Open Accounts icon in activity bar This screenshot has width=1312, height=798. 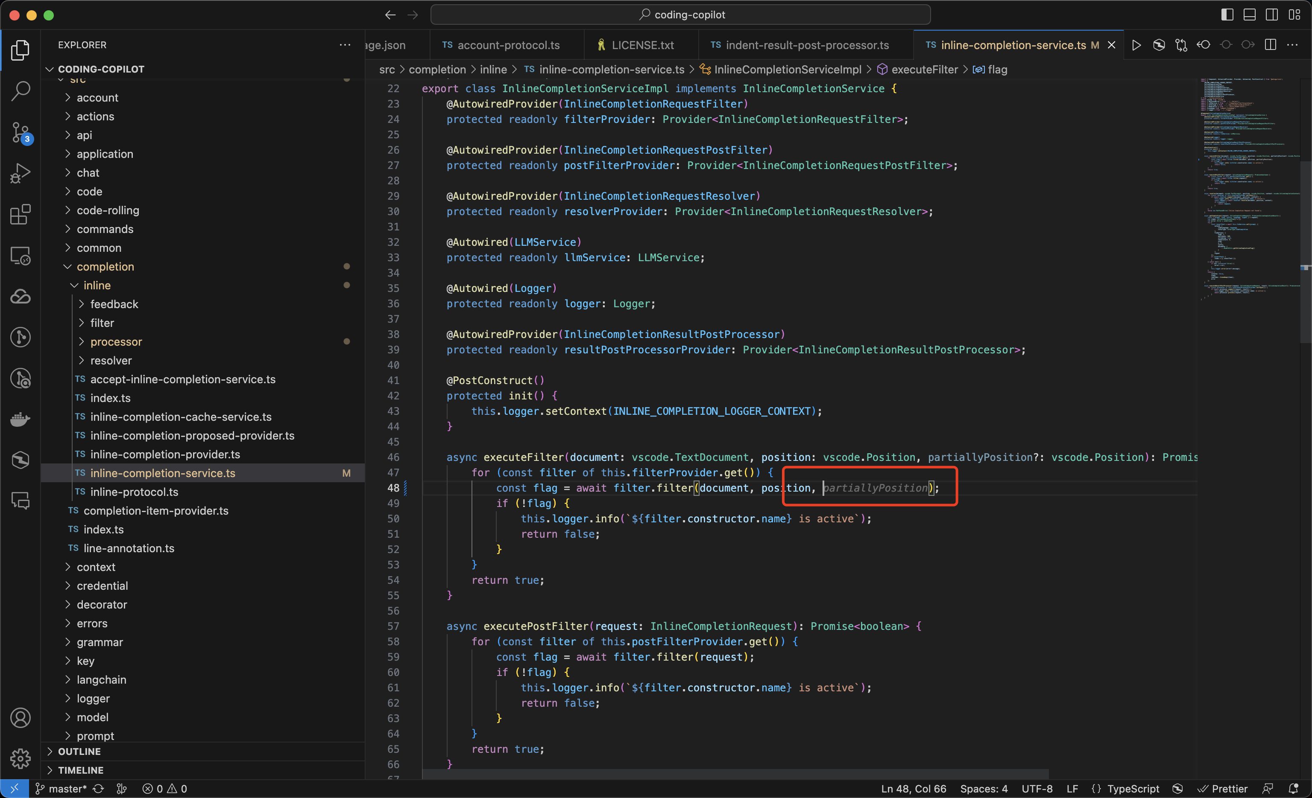click(x=20, y=718)
